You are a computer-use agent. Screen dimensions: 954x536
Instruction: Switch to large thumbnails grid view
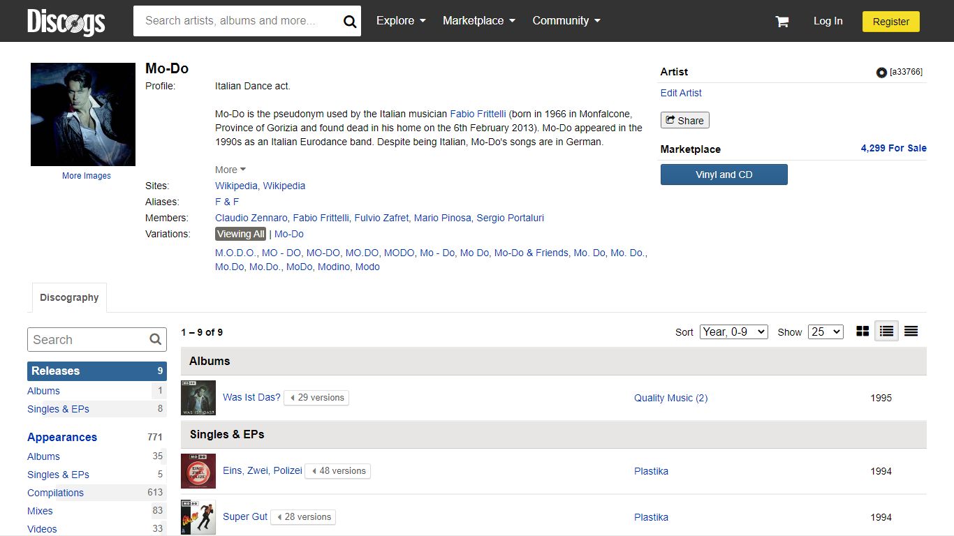(863, 332)
